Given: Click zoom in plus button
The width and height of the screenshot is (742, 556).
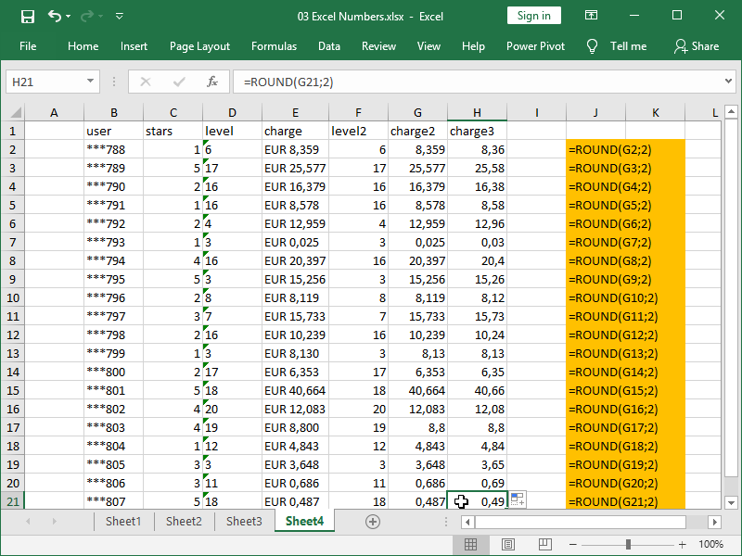Looking at the screenshot, I should [x=682, y=545].
